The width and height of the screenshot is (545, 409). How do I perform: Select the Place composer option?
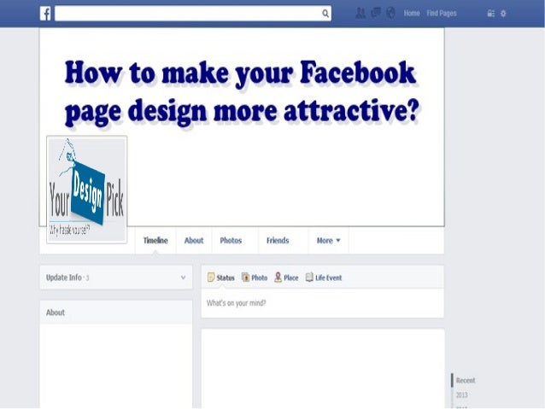point(286,278)
